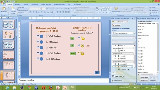Switch to the Дизайн ribbon tab
This screenshot has height=90, width=160.
[x=26, y=4]
